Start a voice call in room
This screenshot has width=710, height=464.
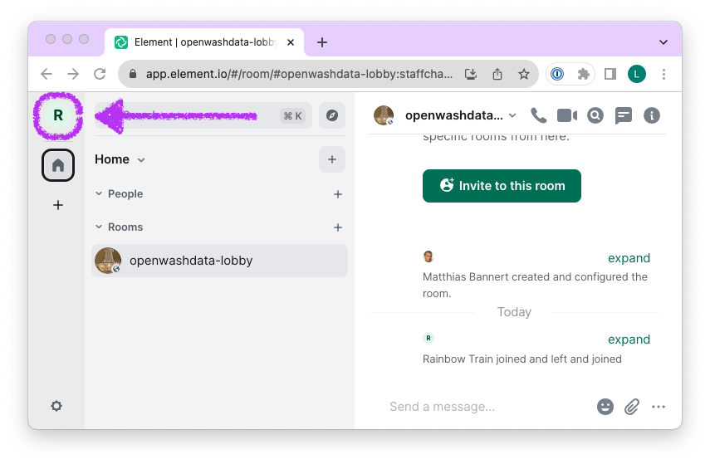pos(539,115)
